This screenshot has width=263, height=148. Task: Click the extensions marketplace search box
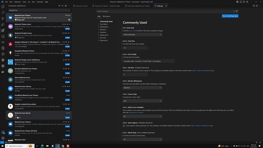click(x=39, y=10)
